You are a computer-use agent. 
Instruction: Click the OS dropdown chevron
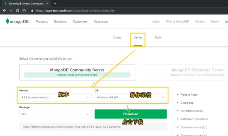pyautogui.click(x=163, y=97)
